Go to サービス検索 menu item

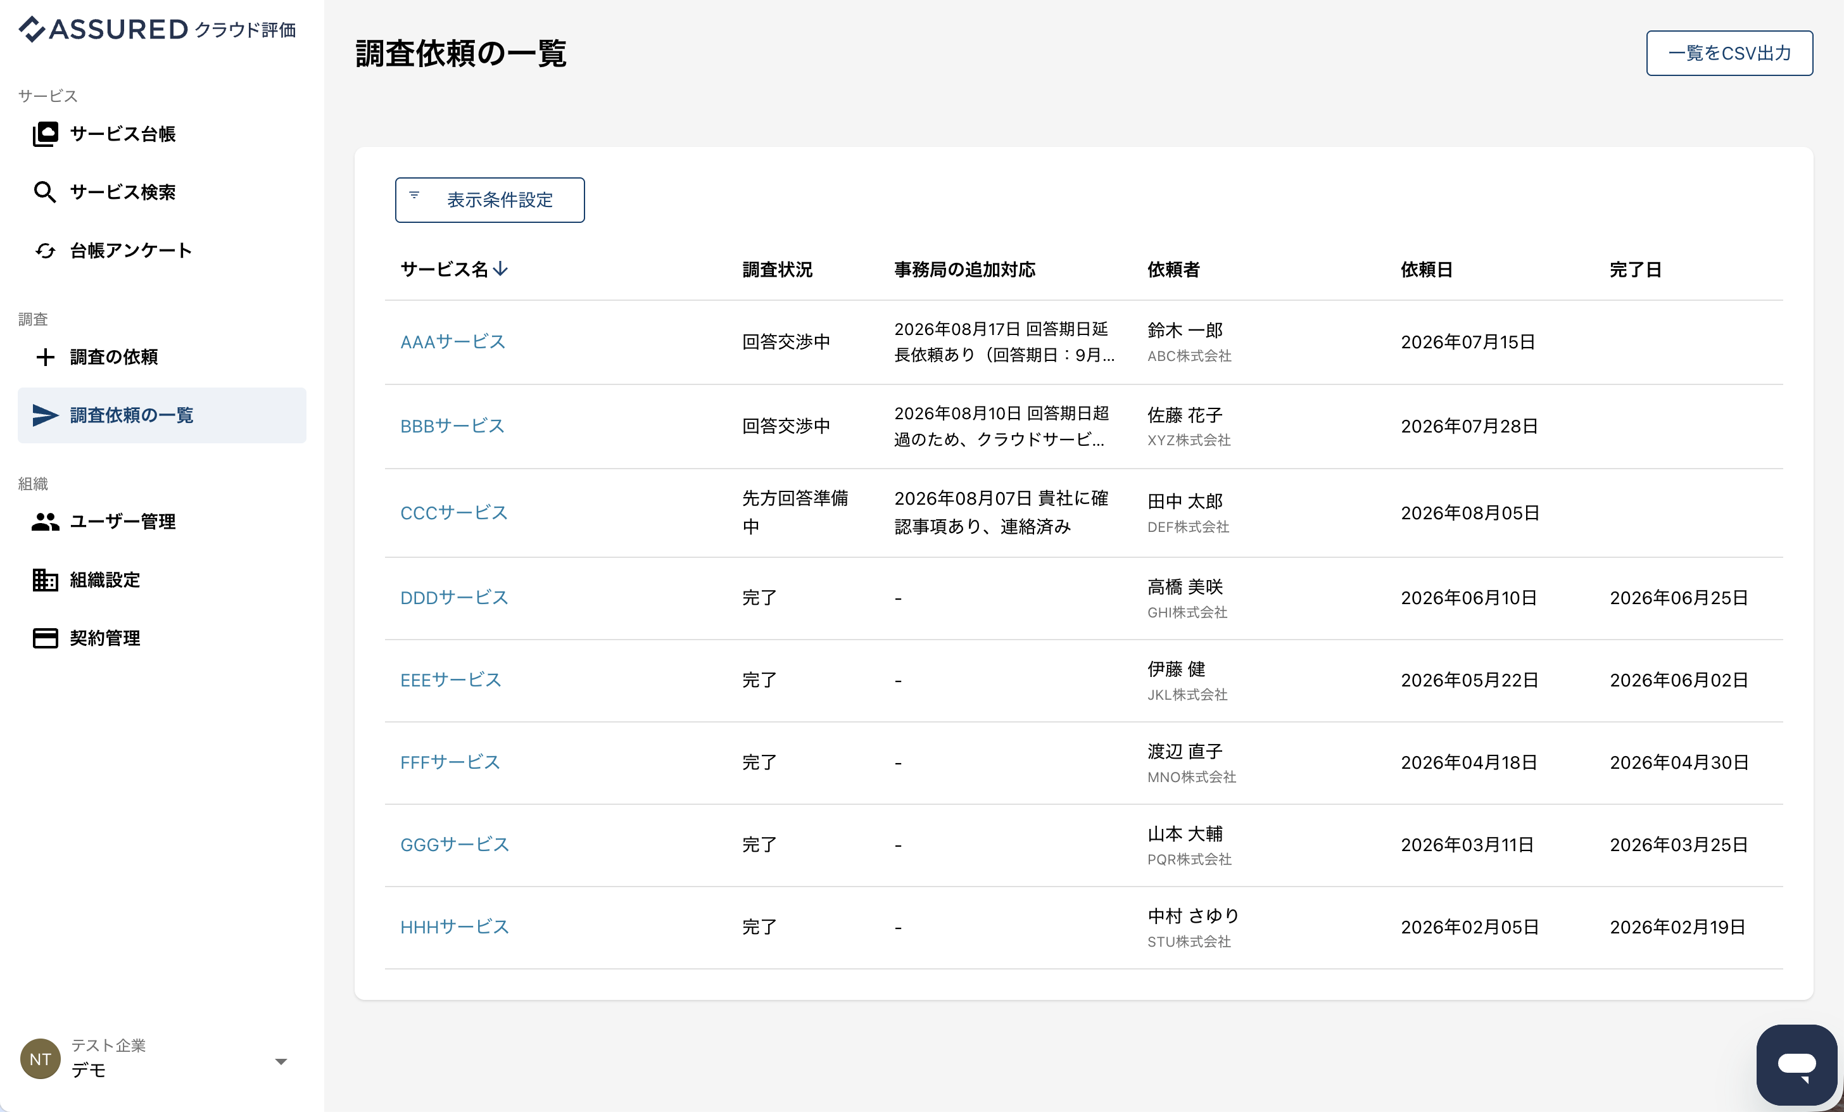click(161, 193)
